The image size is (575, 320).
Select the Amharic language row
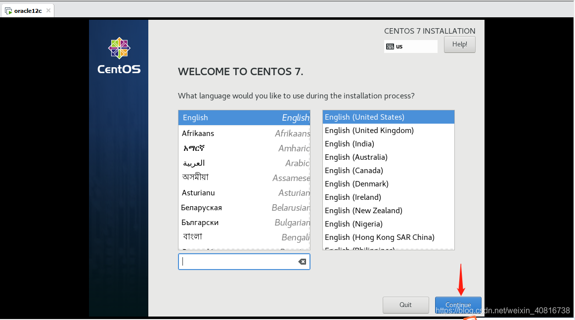244,148
